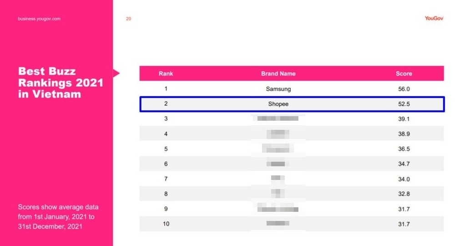The image size is (464, 246).
Task: Click the scores average data footnote text
Action: click(x=58, y=216)
